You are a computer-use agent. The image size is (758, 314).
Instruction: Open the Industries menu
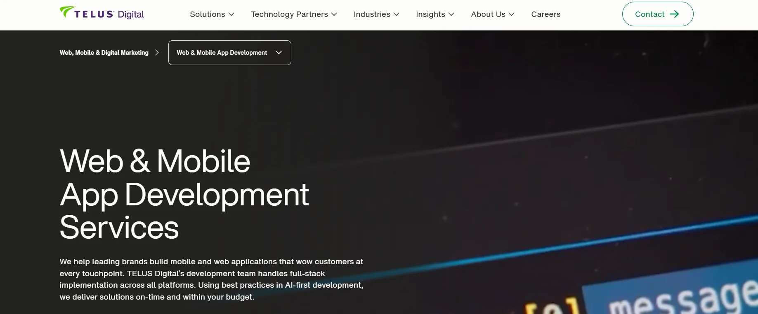click(376, 14)
